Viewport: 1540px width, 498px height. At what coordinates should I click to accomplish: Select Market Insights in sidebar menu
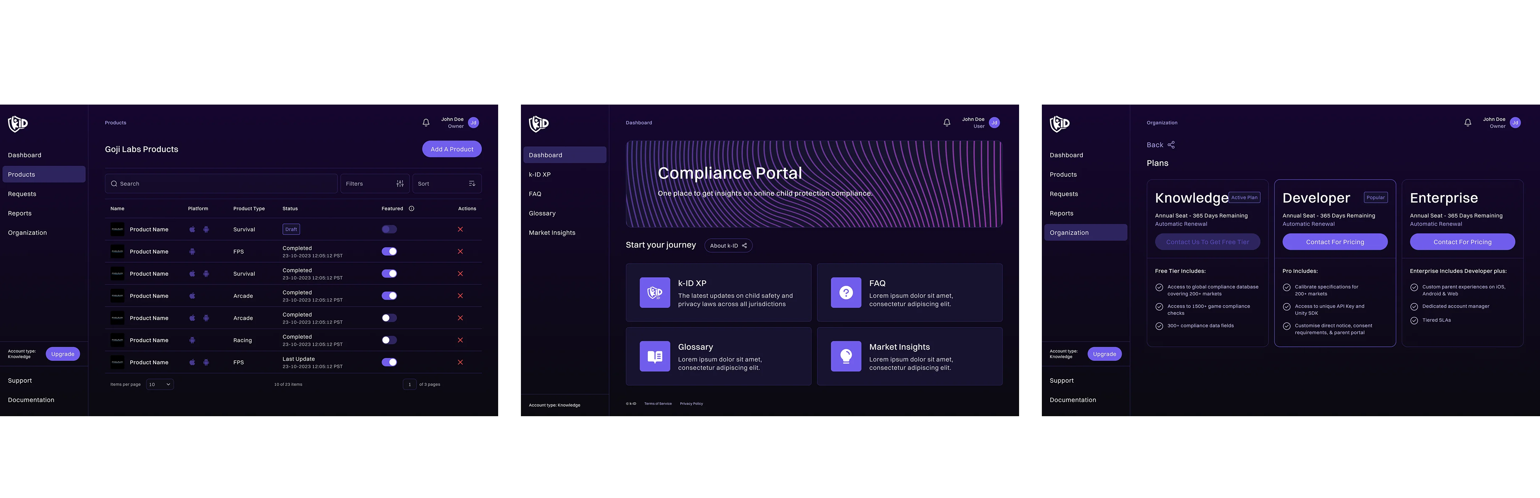(552, 233)
